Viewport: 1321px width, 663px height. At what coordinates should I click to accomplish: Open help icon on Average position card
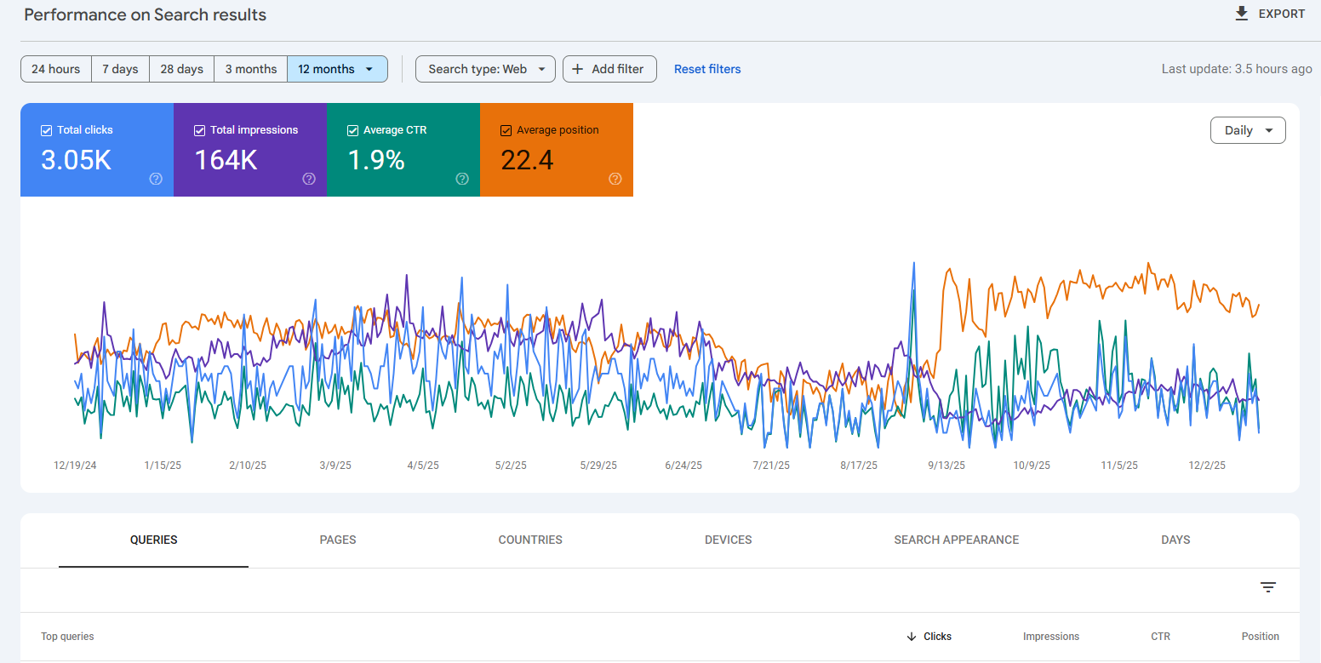[615, 179]
